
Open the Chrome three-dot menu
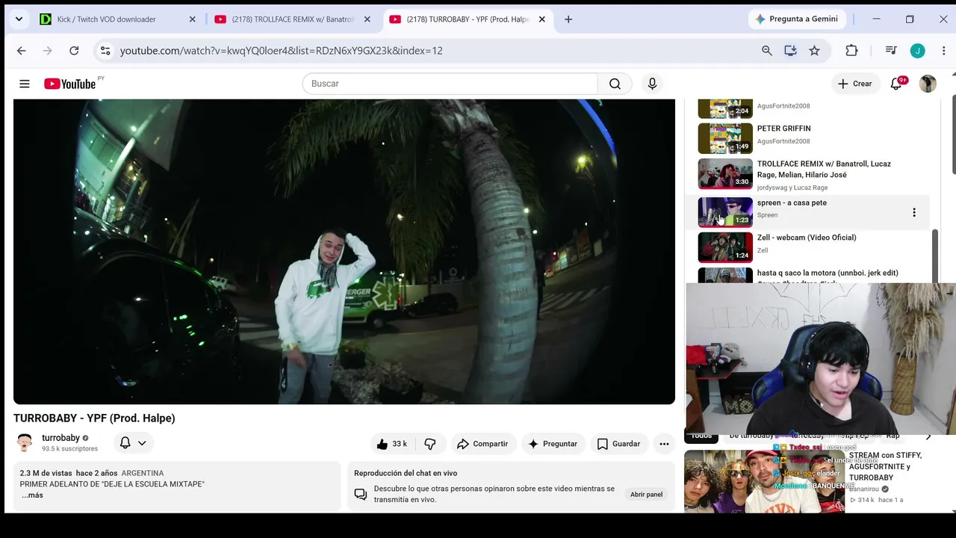coord(943,51)
